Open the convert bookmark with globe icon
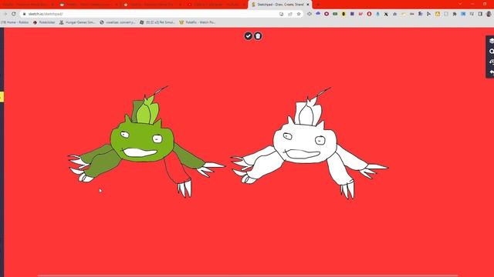This screenshot has width=494, height=277. pyautogui.click(x=117, y=22)
